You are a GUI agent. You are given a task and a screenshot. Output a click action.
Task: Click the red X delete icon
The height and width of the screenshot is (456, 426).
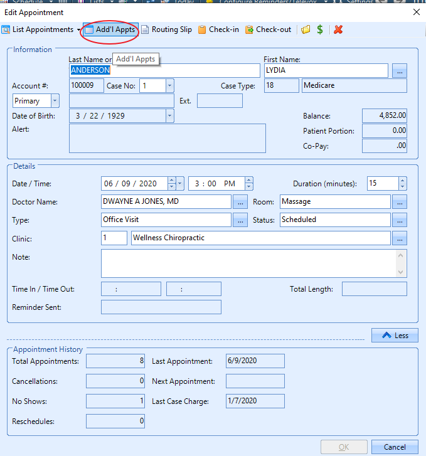tap(338, 29)
